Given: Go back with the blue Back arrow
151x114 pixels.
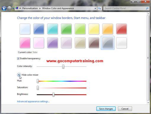Looking at the screenshot, I should 4,8.
